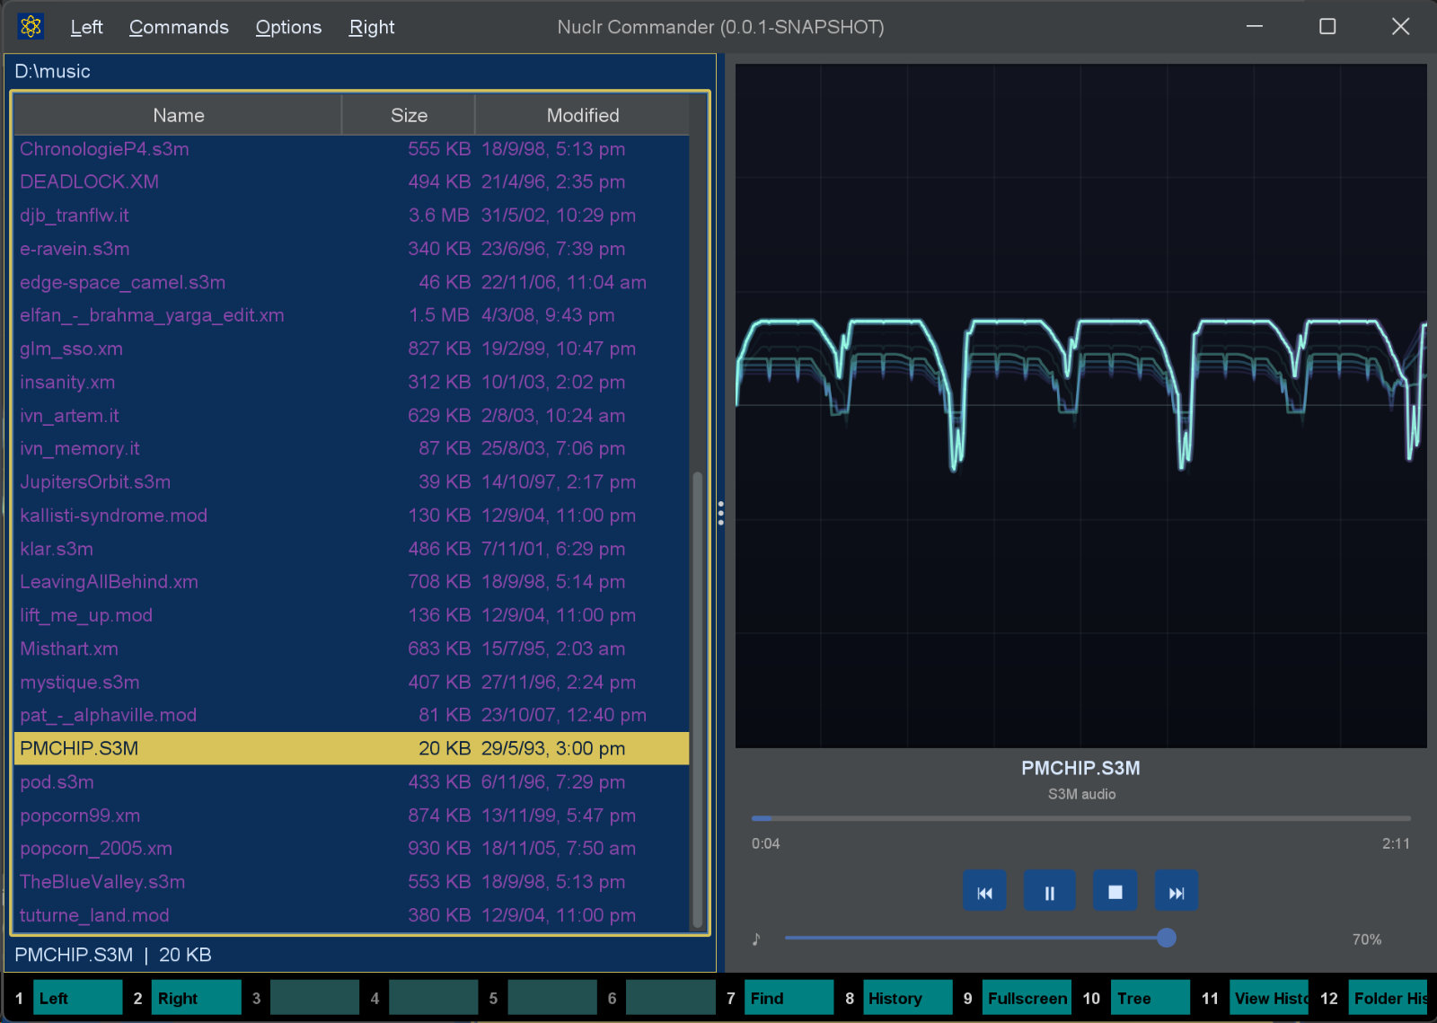The height and width of the screenshot is (1023, 1437).
Task: Click the F7 Find button
Action: pos(789,998)
